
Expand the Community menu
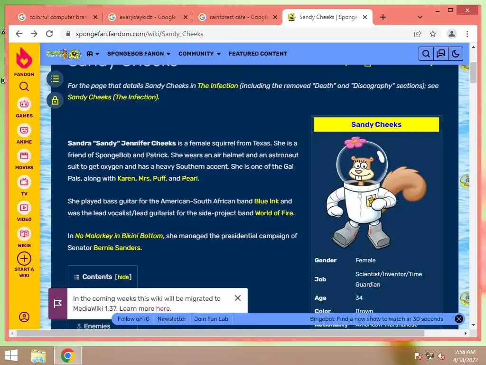point(200,54)
